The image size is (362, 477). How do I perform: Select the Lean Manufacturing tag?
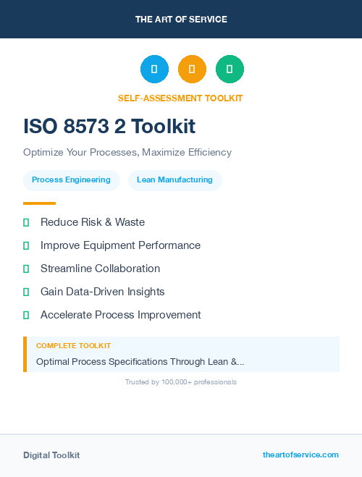point(175,180)
